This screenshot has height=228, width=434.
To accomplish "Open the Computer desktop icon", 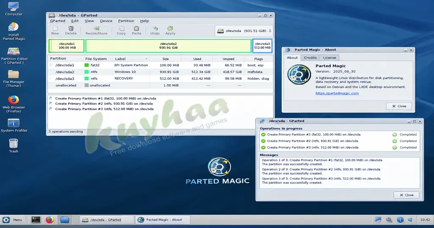I will point(13,9).
